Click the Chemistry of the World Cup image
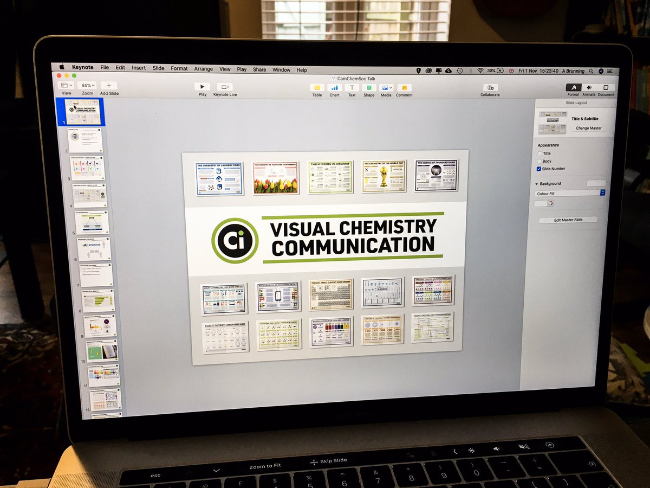 click(383, 176)
